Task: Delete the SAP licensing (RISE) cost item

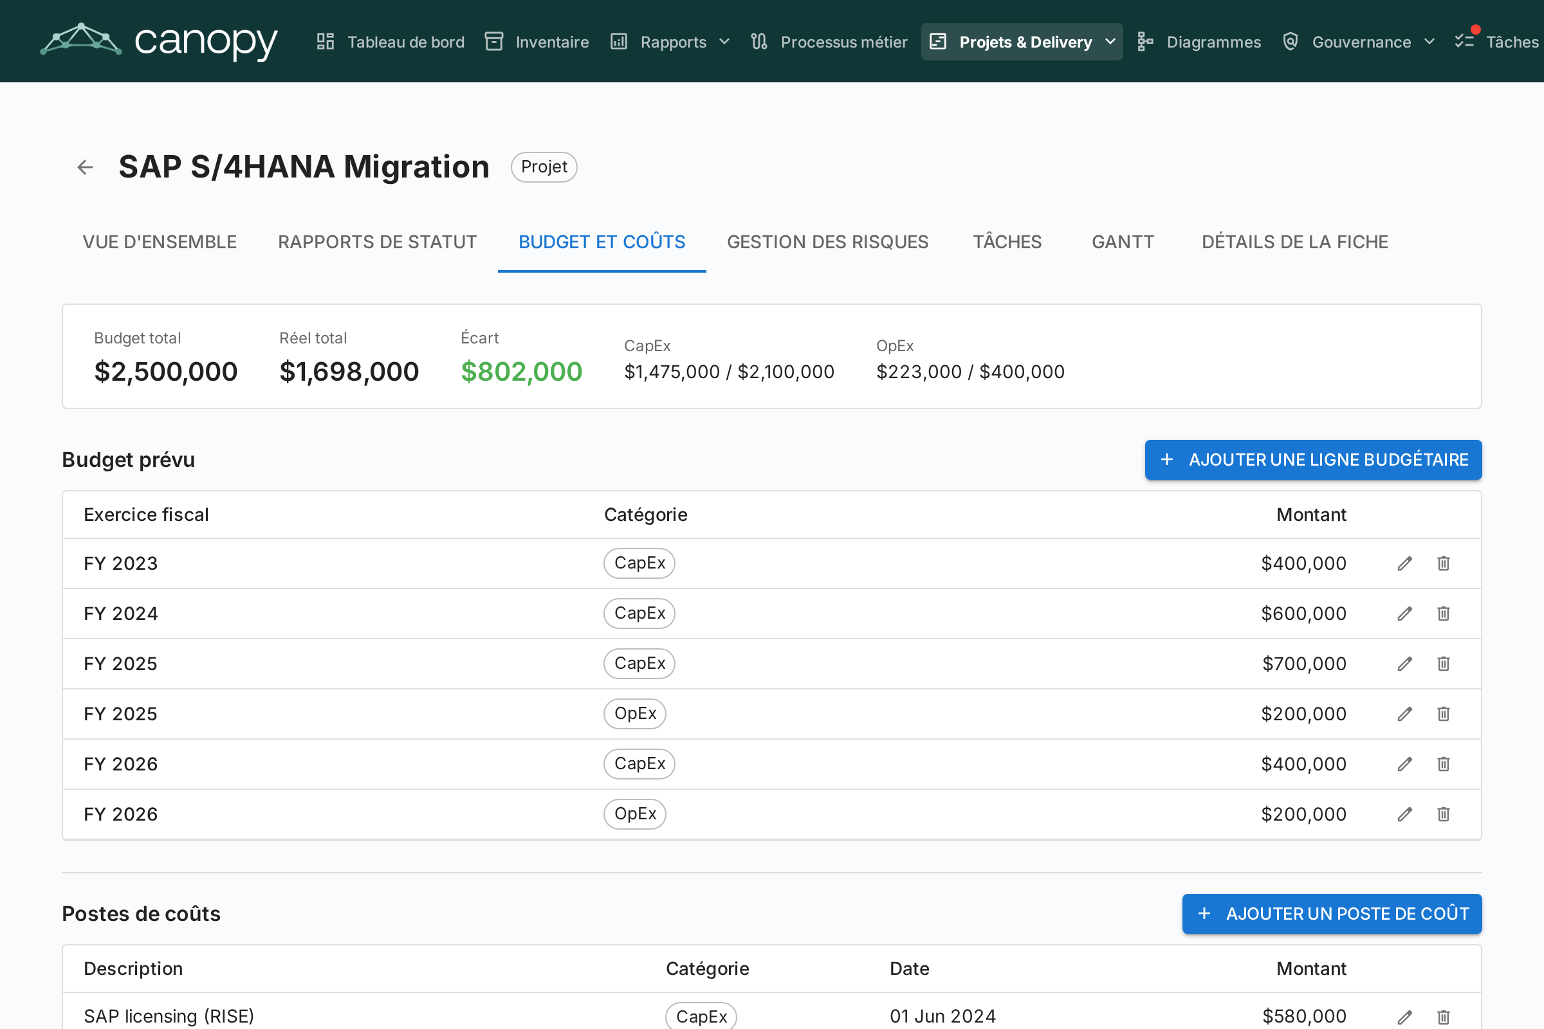Action: tap(1444, 1017)
